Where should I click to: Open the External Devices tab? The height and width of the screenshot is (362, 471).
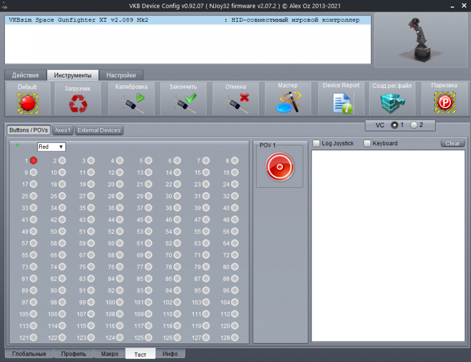(x=99, y=130)
